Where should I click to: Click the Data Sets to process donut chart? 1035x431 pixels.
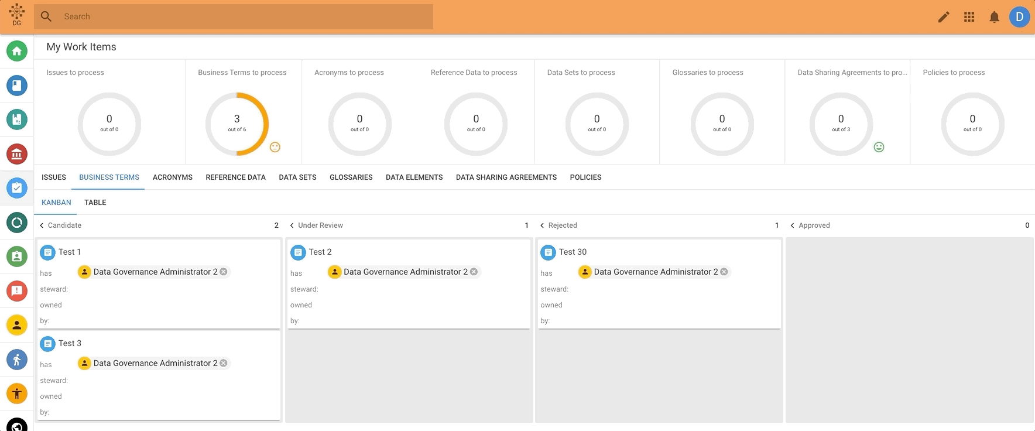pos(597,124)
